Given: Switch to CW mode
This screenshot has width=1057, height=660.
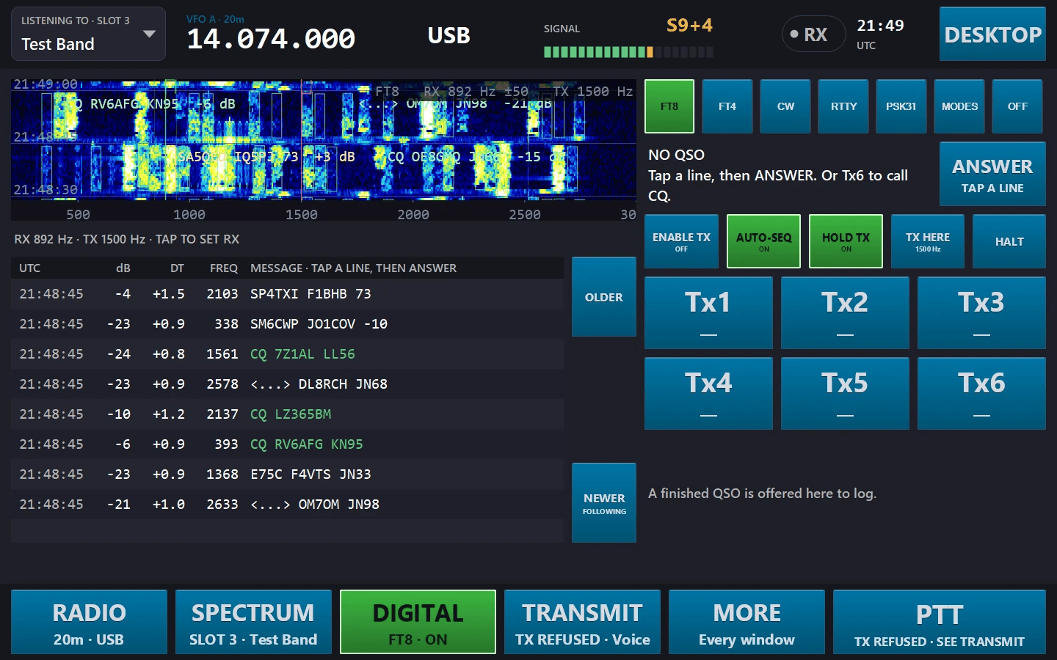Looking at the screenshot, I should pos(785,106).
